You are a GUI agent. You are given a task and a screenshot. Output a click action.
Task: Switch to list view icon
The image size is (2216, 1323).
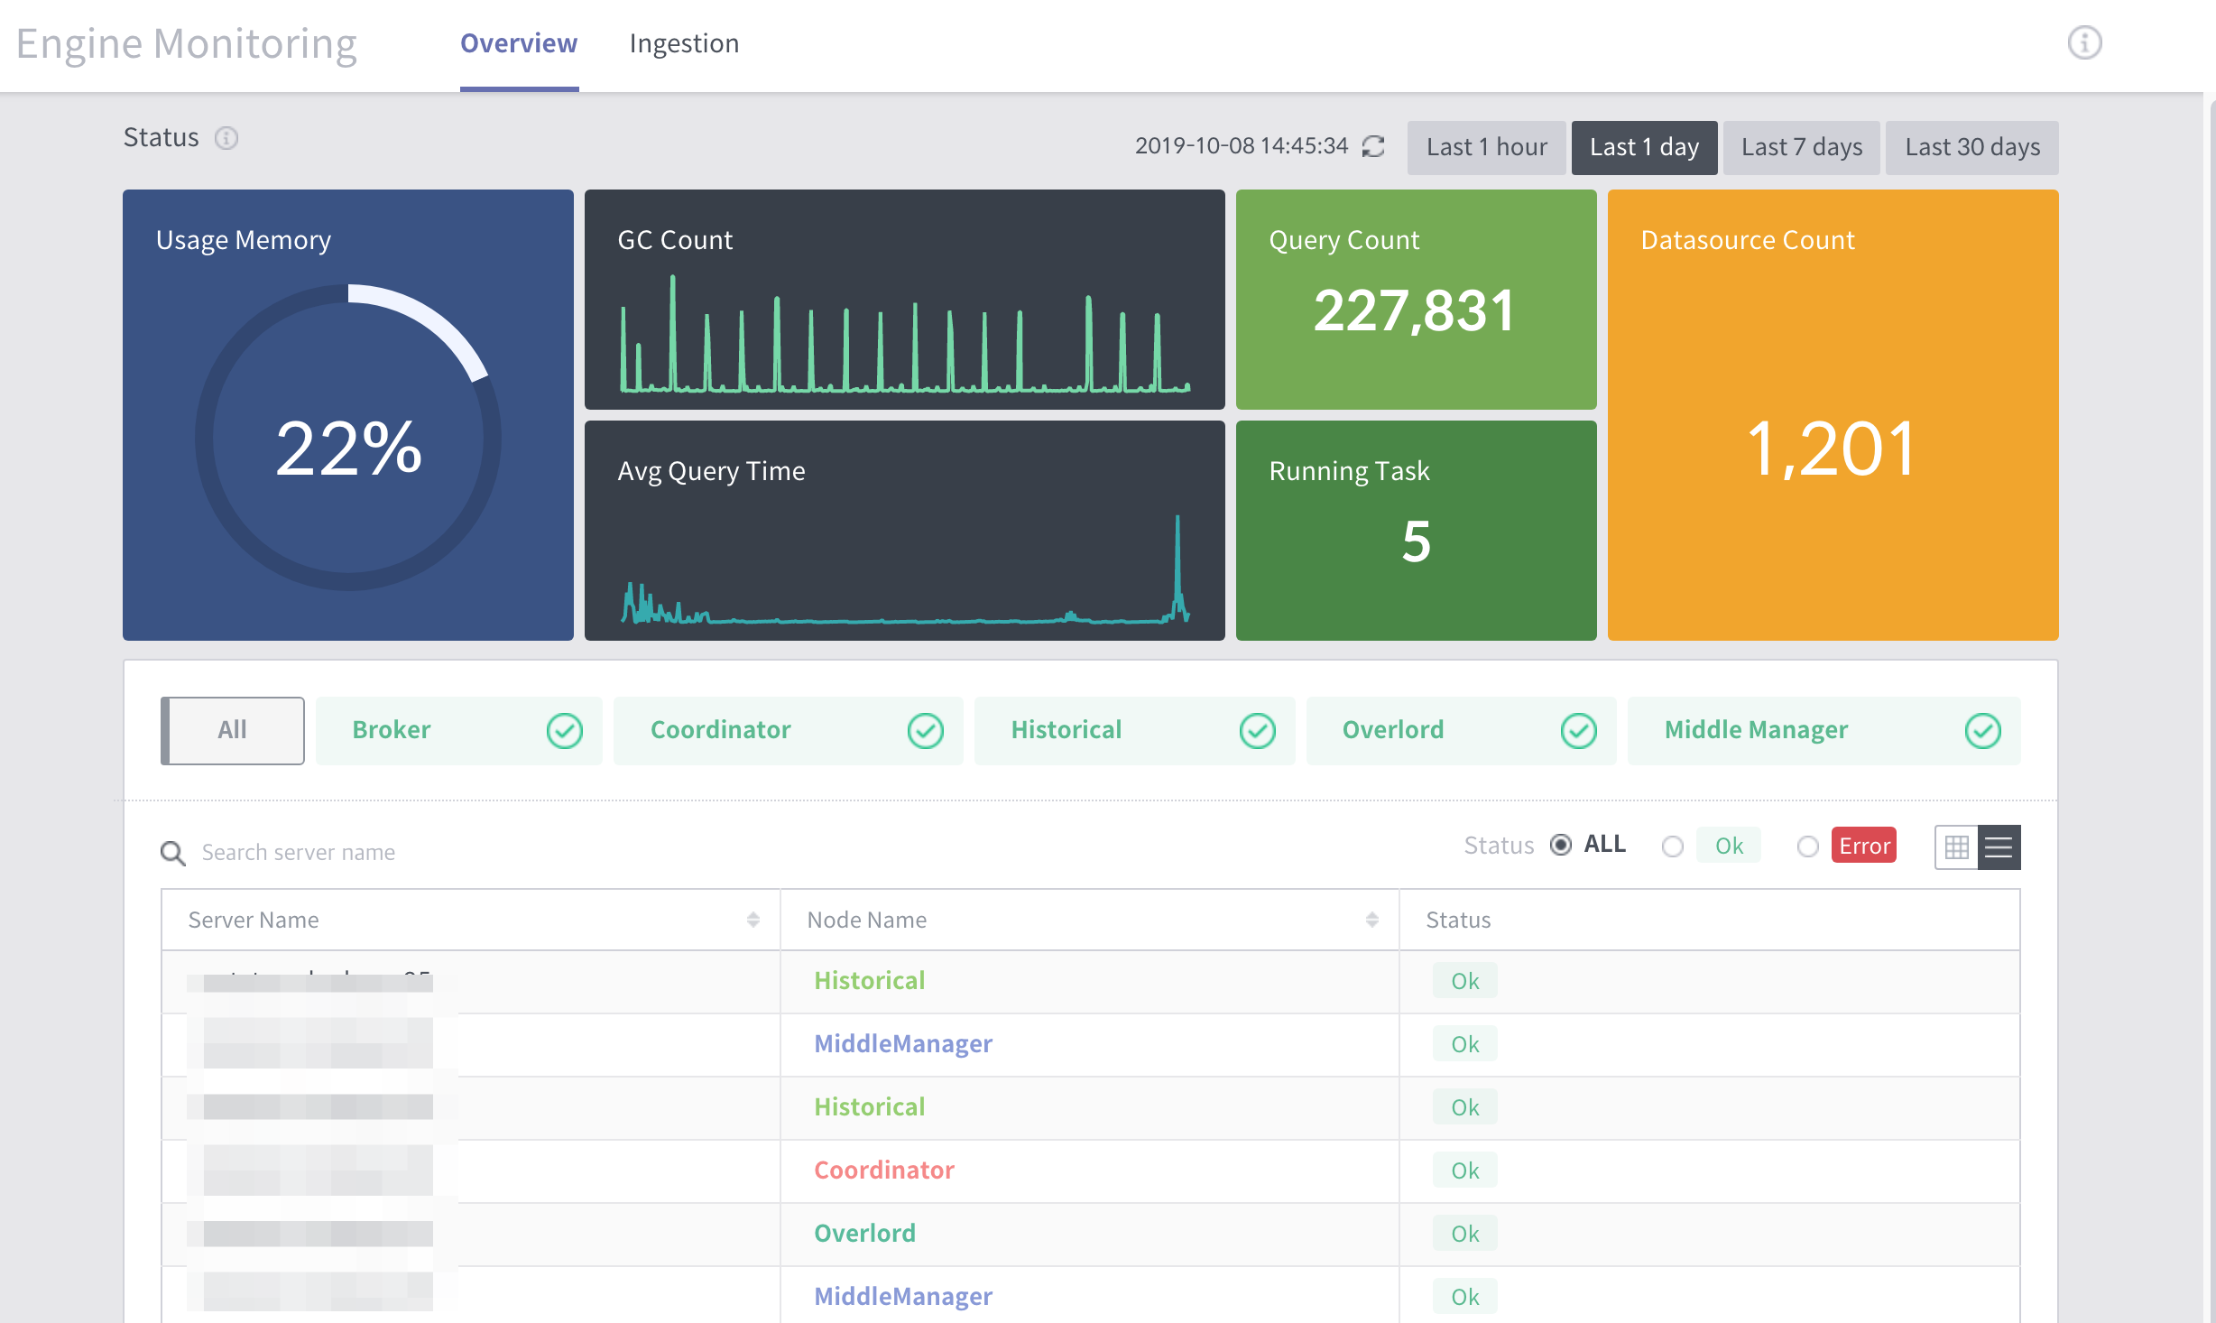pos(1999,847)
